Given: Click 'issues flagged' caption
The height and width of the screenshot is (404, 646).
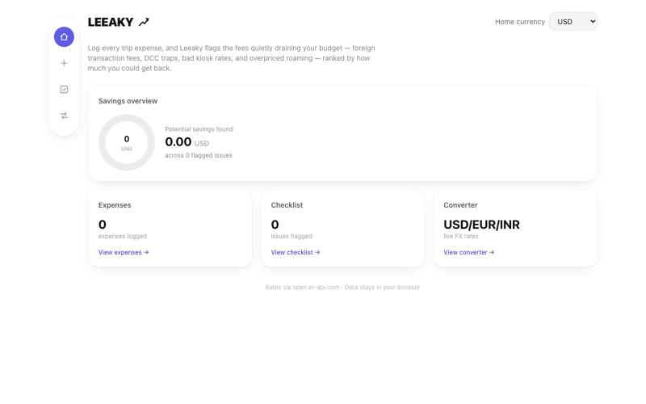Looking at the screenshot, I should [x=292, y=236].
